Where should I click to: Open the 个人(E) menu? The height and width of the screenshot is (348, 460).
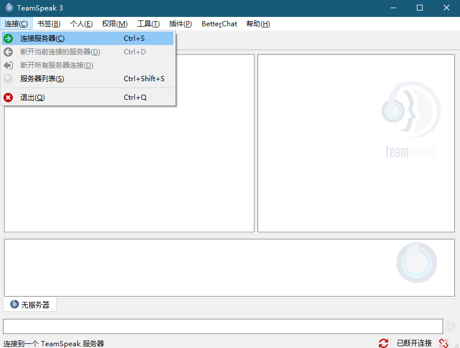pos(81,24)
